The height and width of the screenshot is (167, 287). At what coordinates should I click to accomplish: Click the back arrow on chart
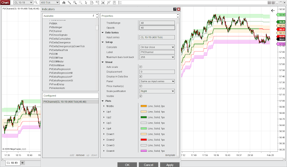point(273,11)
